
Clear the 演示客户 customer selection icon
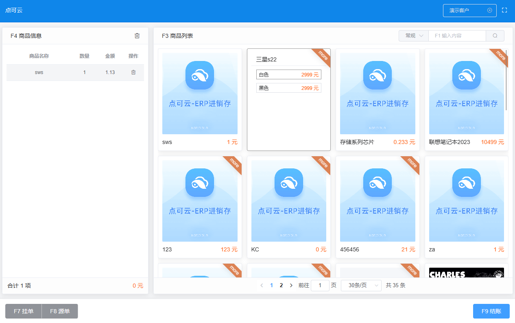(x=489, y=11)
